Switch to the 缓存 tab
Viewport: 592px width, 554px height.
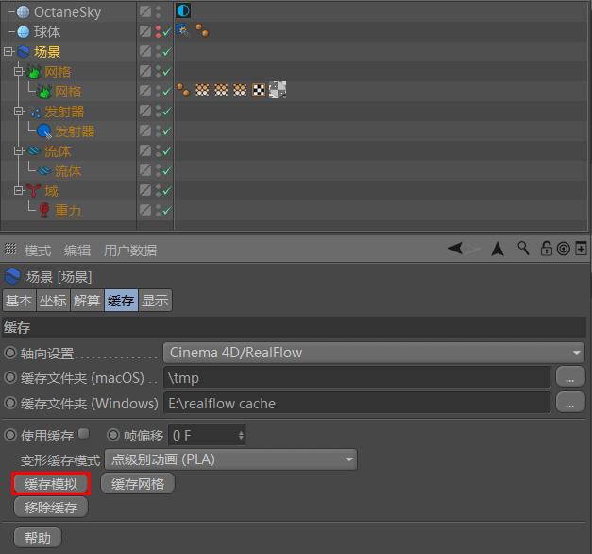(121, 301)
